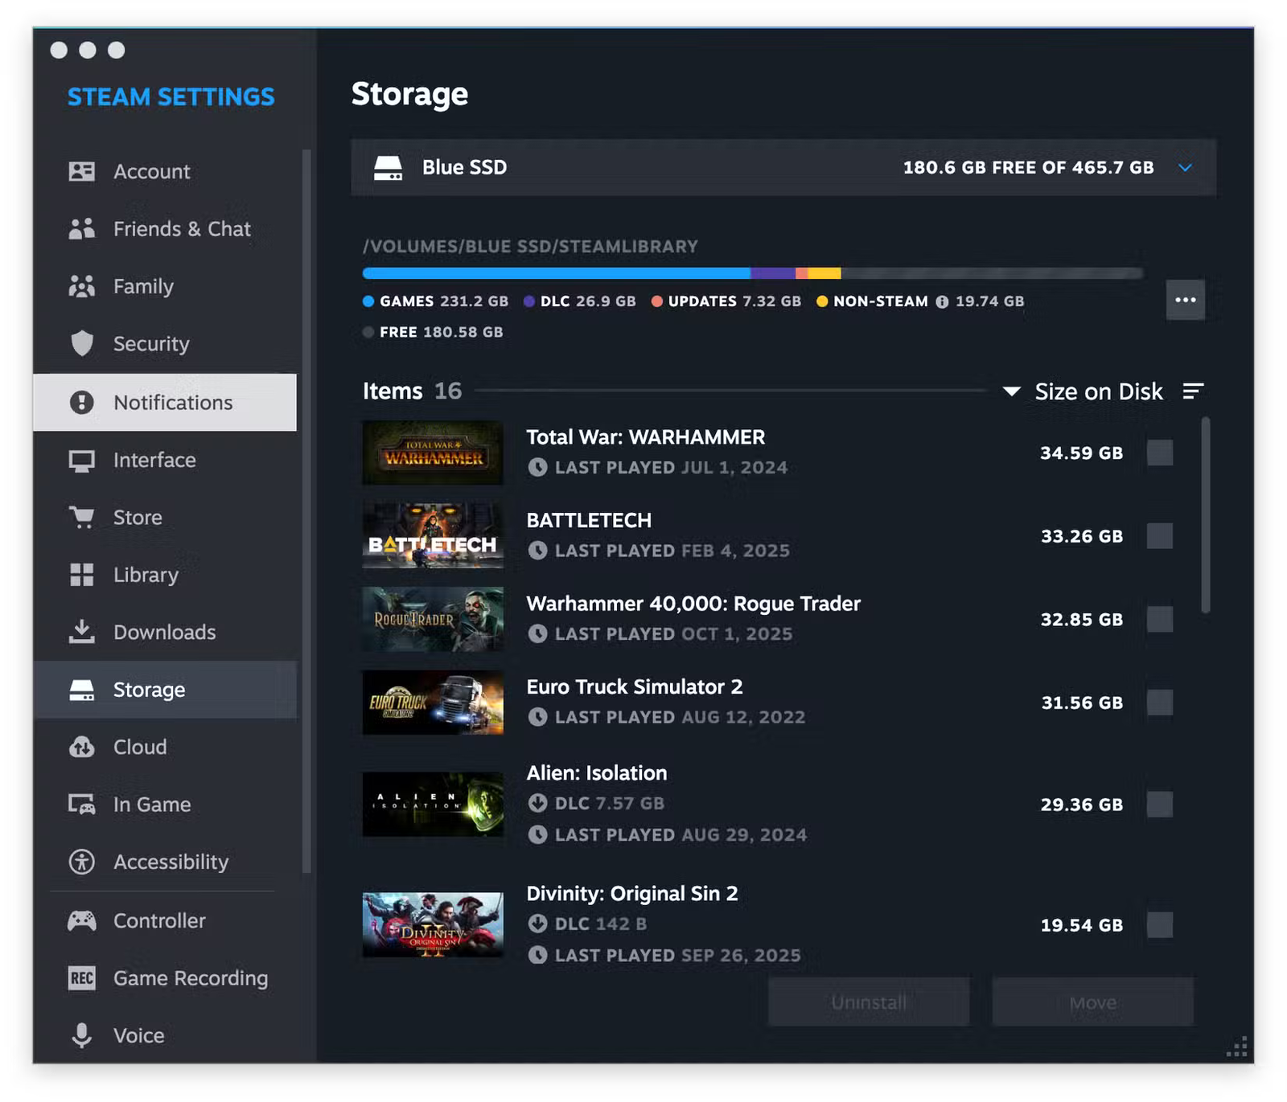Open Security via the shield icon
The height and width of the screenshot is (1102, 1287).
click(81, 344)
